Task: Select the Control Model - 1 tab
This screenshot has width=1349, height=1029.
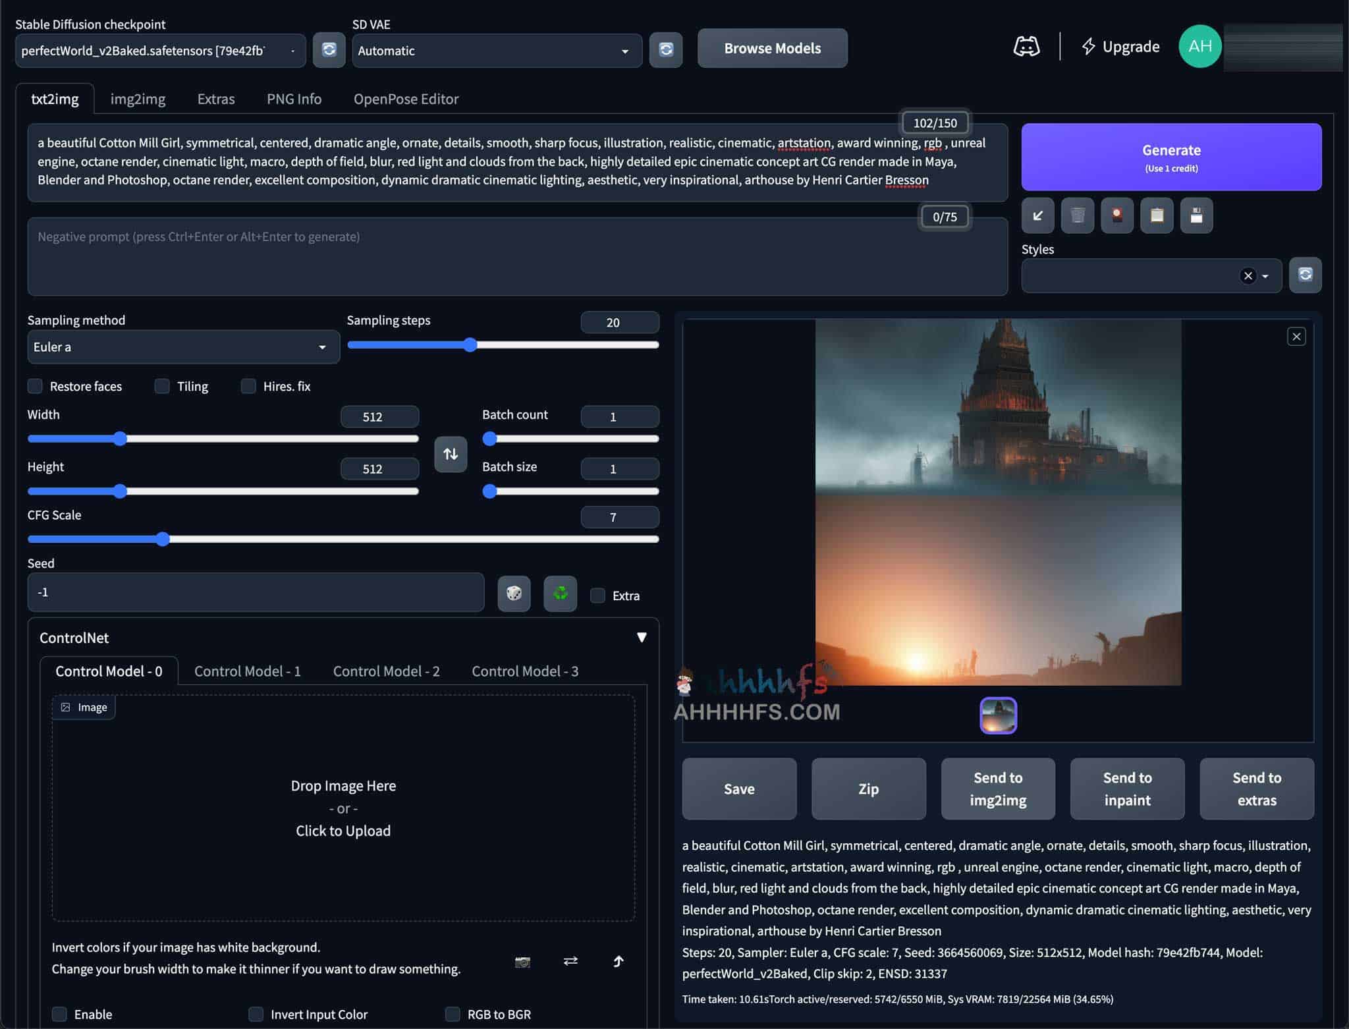Action: tap(247, 671)
